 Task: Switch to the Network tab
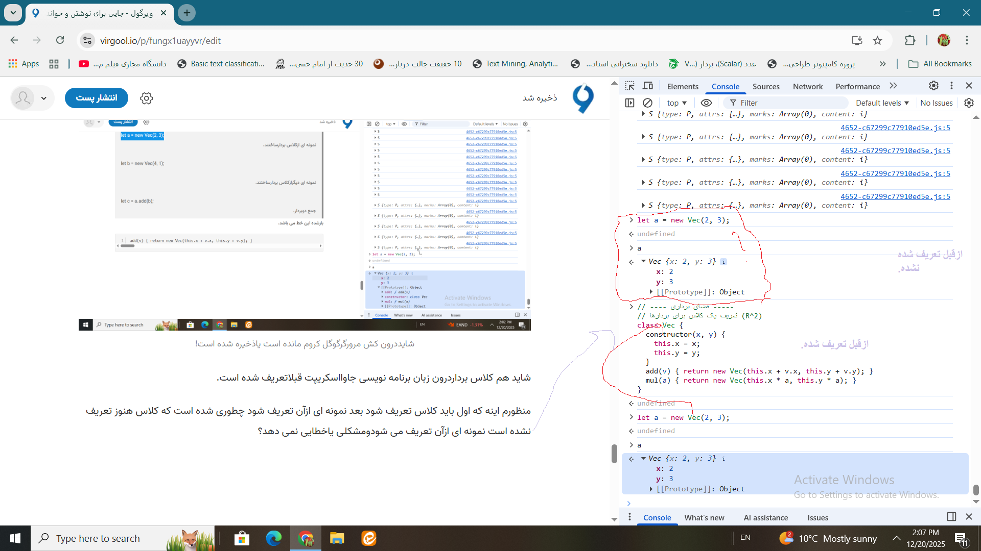coord(807,86)
